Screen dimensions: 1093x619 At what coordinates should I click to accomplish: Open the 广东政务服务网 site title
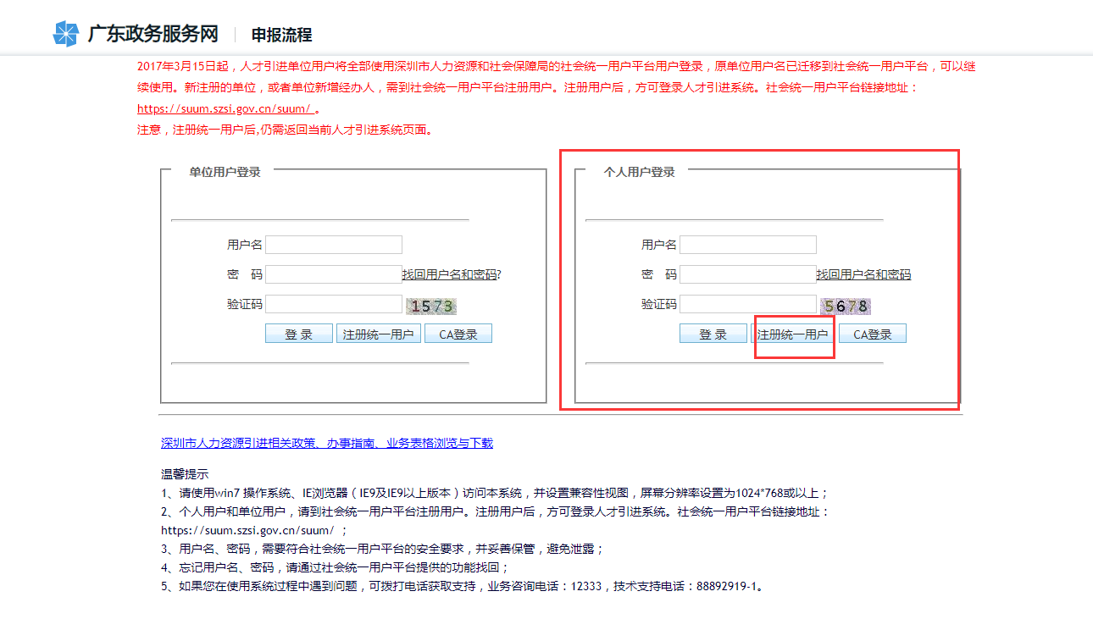click(153, 34)
